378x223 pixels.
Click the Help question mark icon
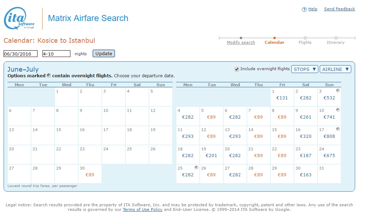304,9
